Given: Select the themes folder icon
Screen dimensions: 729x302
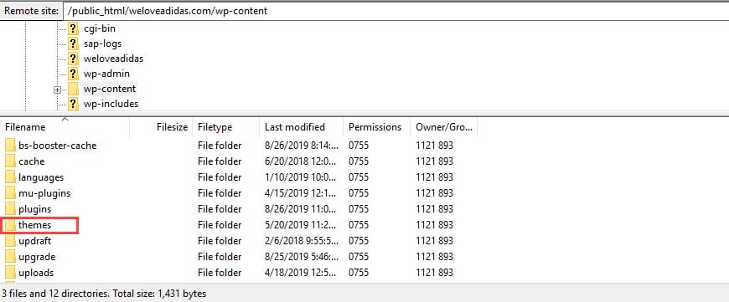Looking at the screenshot, I should [x=10, y=225].
